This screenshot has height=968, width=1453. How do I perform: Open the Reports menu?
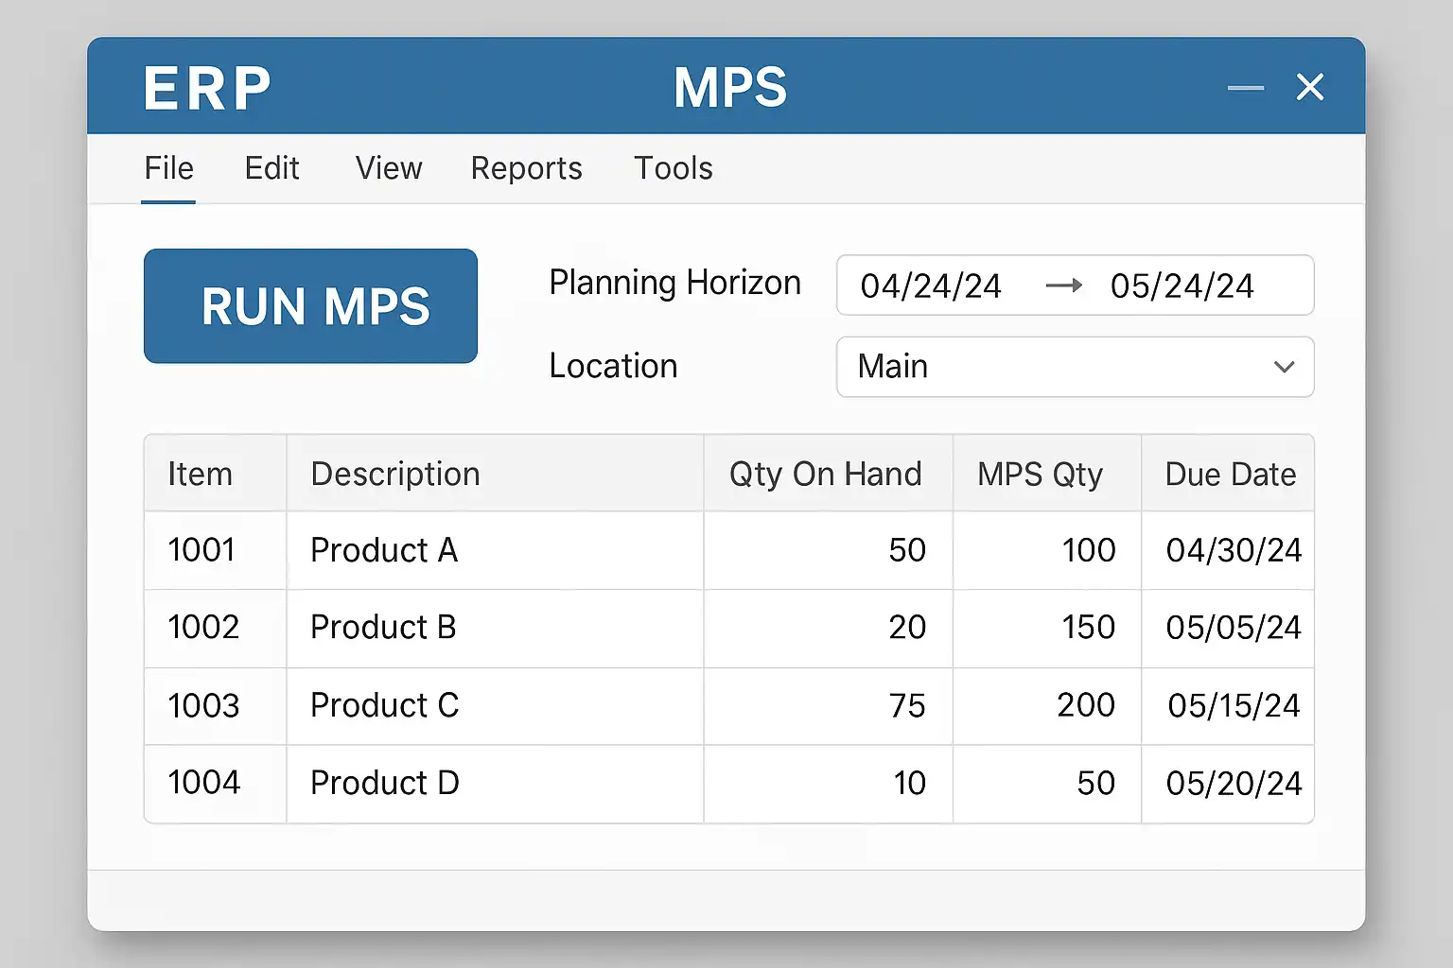[x=526, y=168]
